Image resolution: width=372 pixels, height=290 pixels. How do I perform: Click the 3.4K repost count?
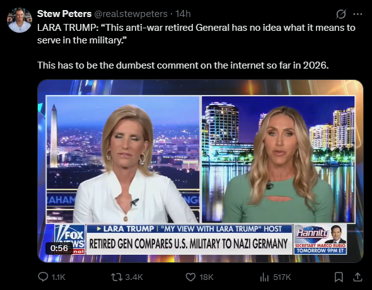pyautogui.click(x=134, y=277)
